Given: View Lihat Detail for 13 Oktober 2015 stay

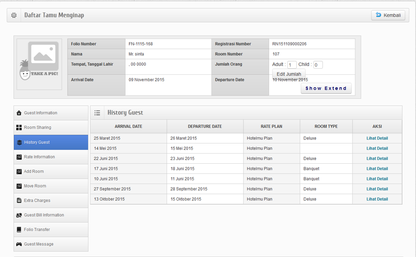Looking at the screenshot, I should pyautogui.click(x=377, y=199).
